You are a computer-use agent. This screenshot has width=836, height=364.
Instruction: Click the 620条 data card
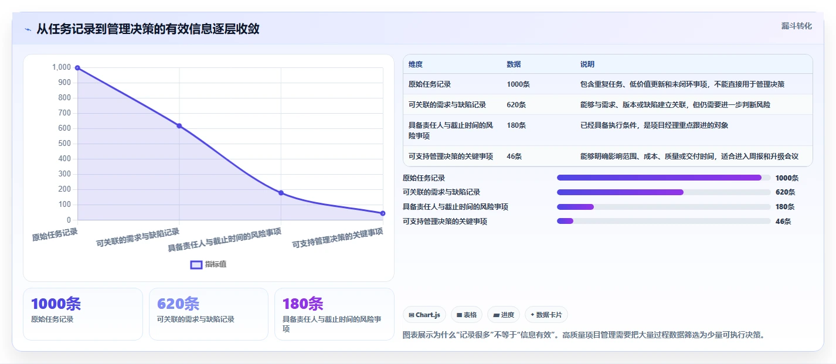point(209,314)
